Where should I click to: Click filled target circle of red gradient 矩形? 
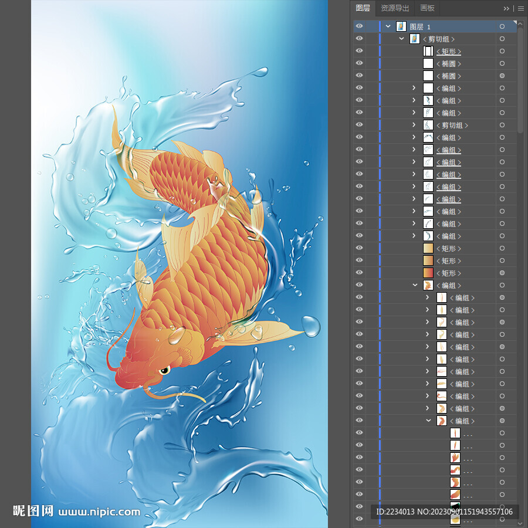[502, 273]
